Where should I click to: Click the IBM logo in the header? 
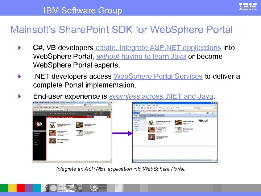pos(248,7)
